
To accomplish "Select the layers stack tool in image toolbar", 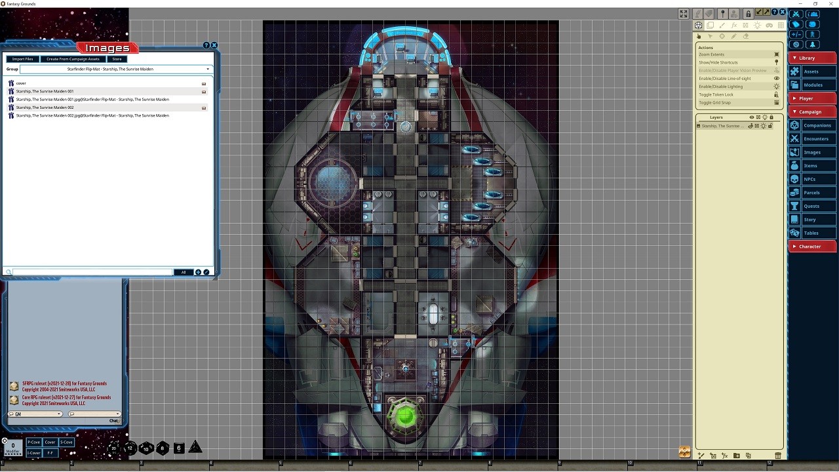I will 711,26.
